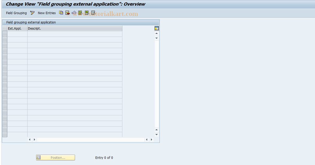315x165 pixels.
Task: Click the Position... button
Action: click(56, 158)
